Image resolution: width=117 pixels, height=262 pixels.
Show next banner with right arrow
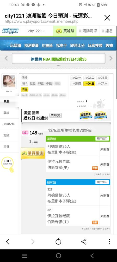point(111,58)
